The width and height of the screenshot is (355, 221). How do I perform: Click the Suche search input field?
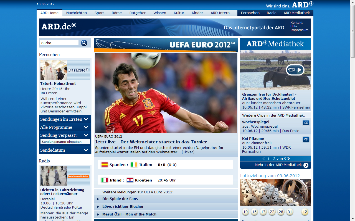(x=59, y=43)
